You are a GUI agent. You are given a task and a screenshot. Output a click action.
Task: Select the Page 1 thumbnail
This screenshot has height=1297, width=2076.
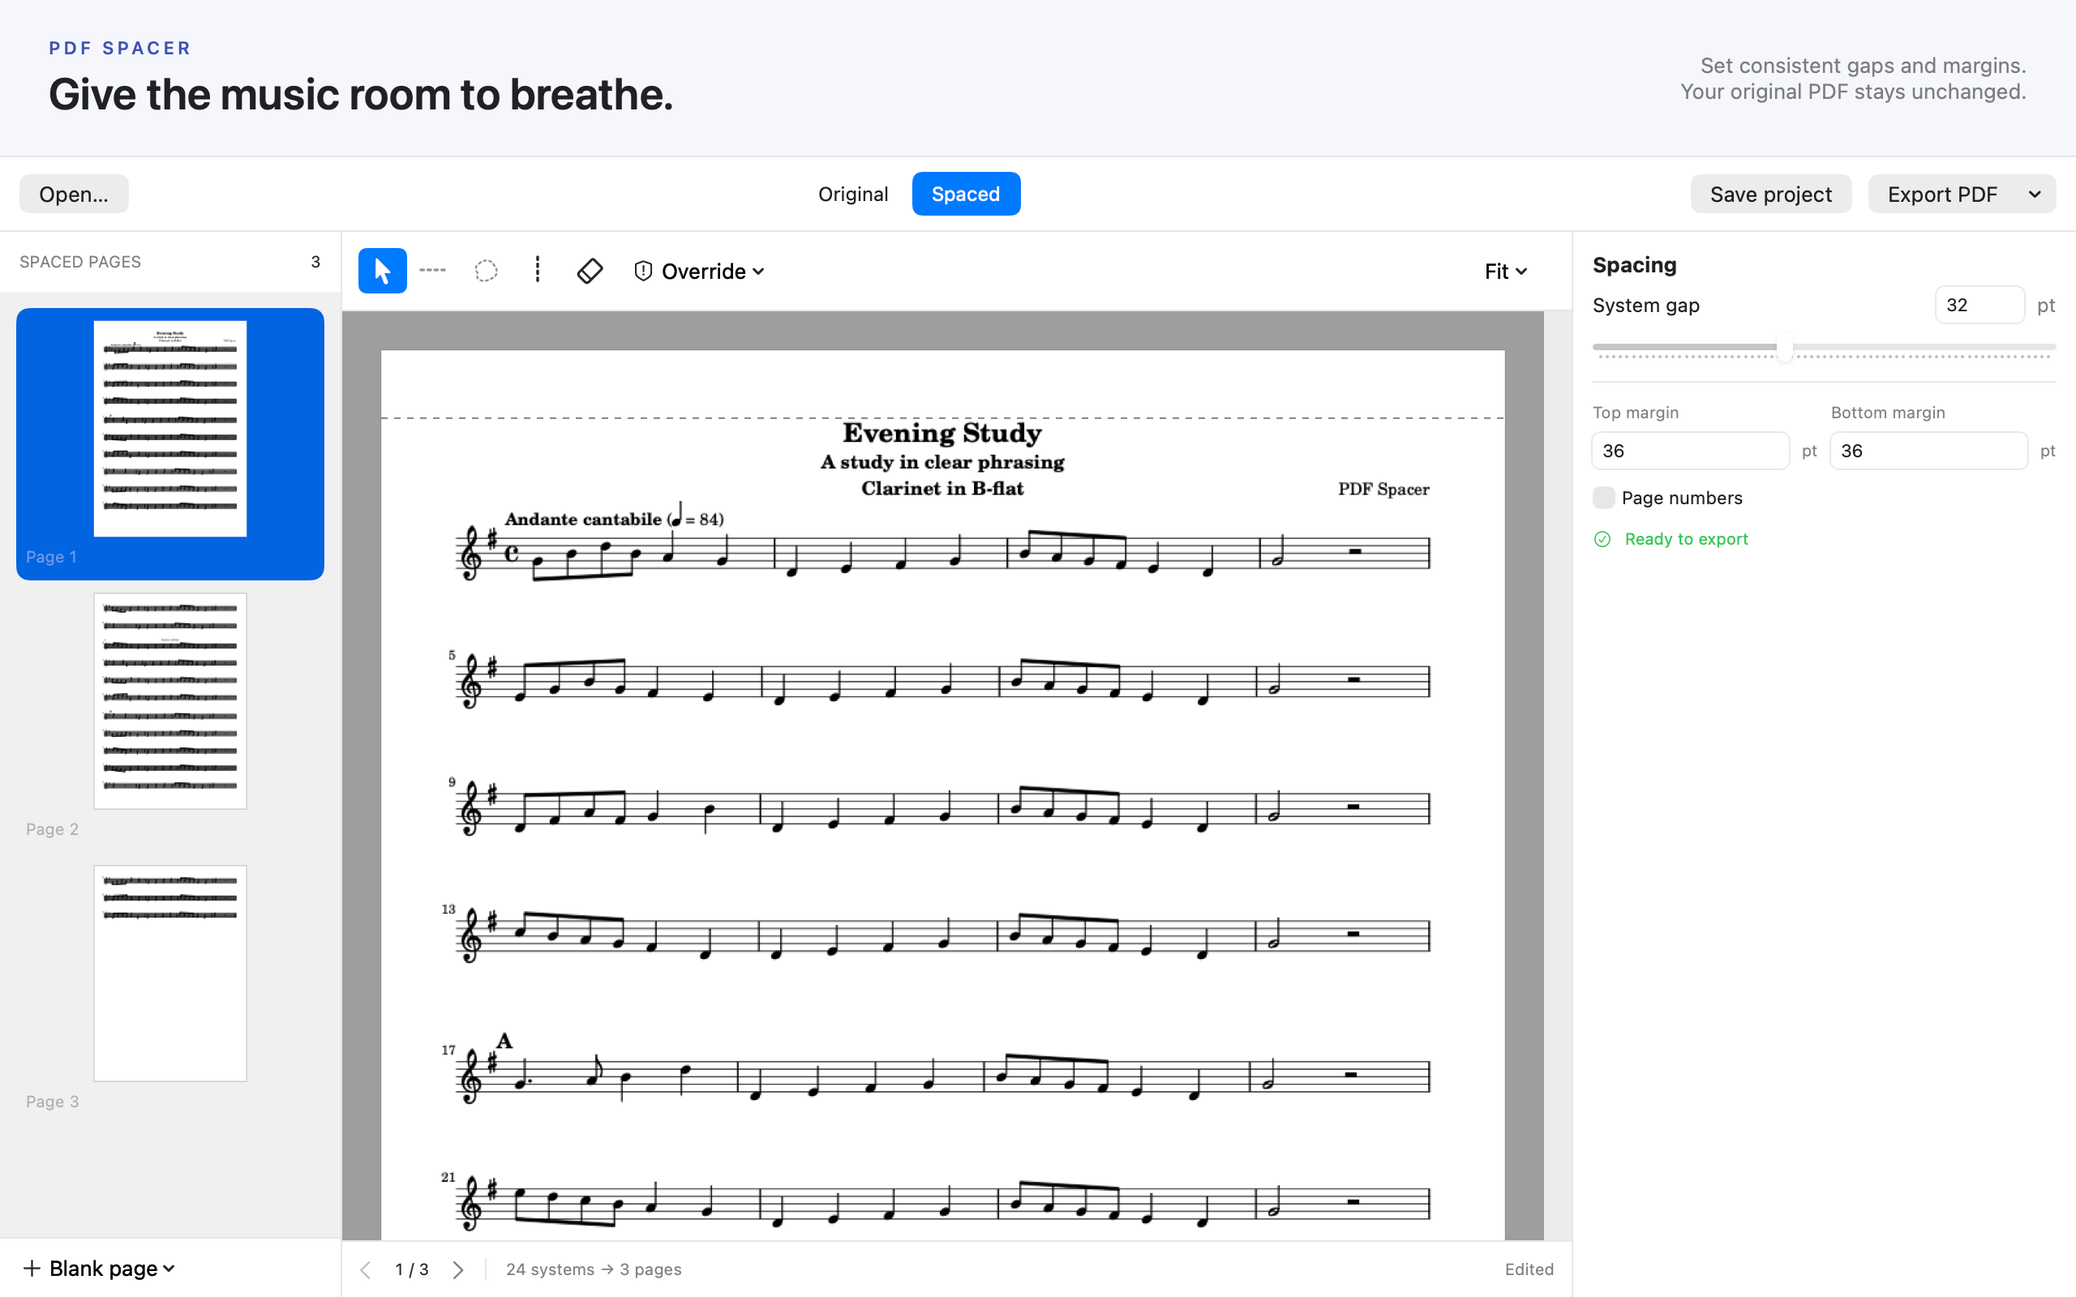(169, 429)
